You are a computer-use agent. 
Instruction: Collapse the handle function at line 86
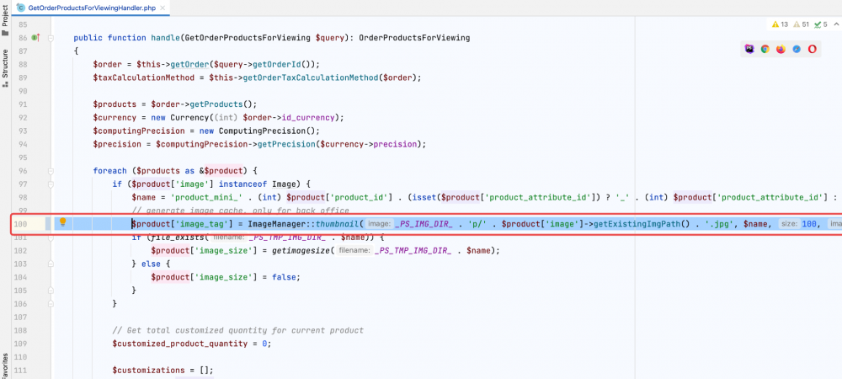[51, 38]
